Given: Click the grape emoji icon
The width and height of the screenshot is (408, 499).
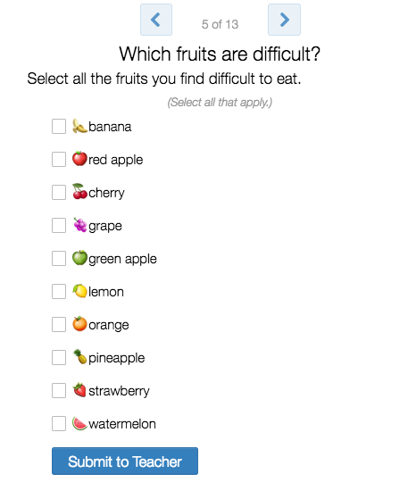Looking at the screenshot, I should pos(79,225).
